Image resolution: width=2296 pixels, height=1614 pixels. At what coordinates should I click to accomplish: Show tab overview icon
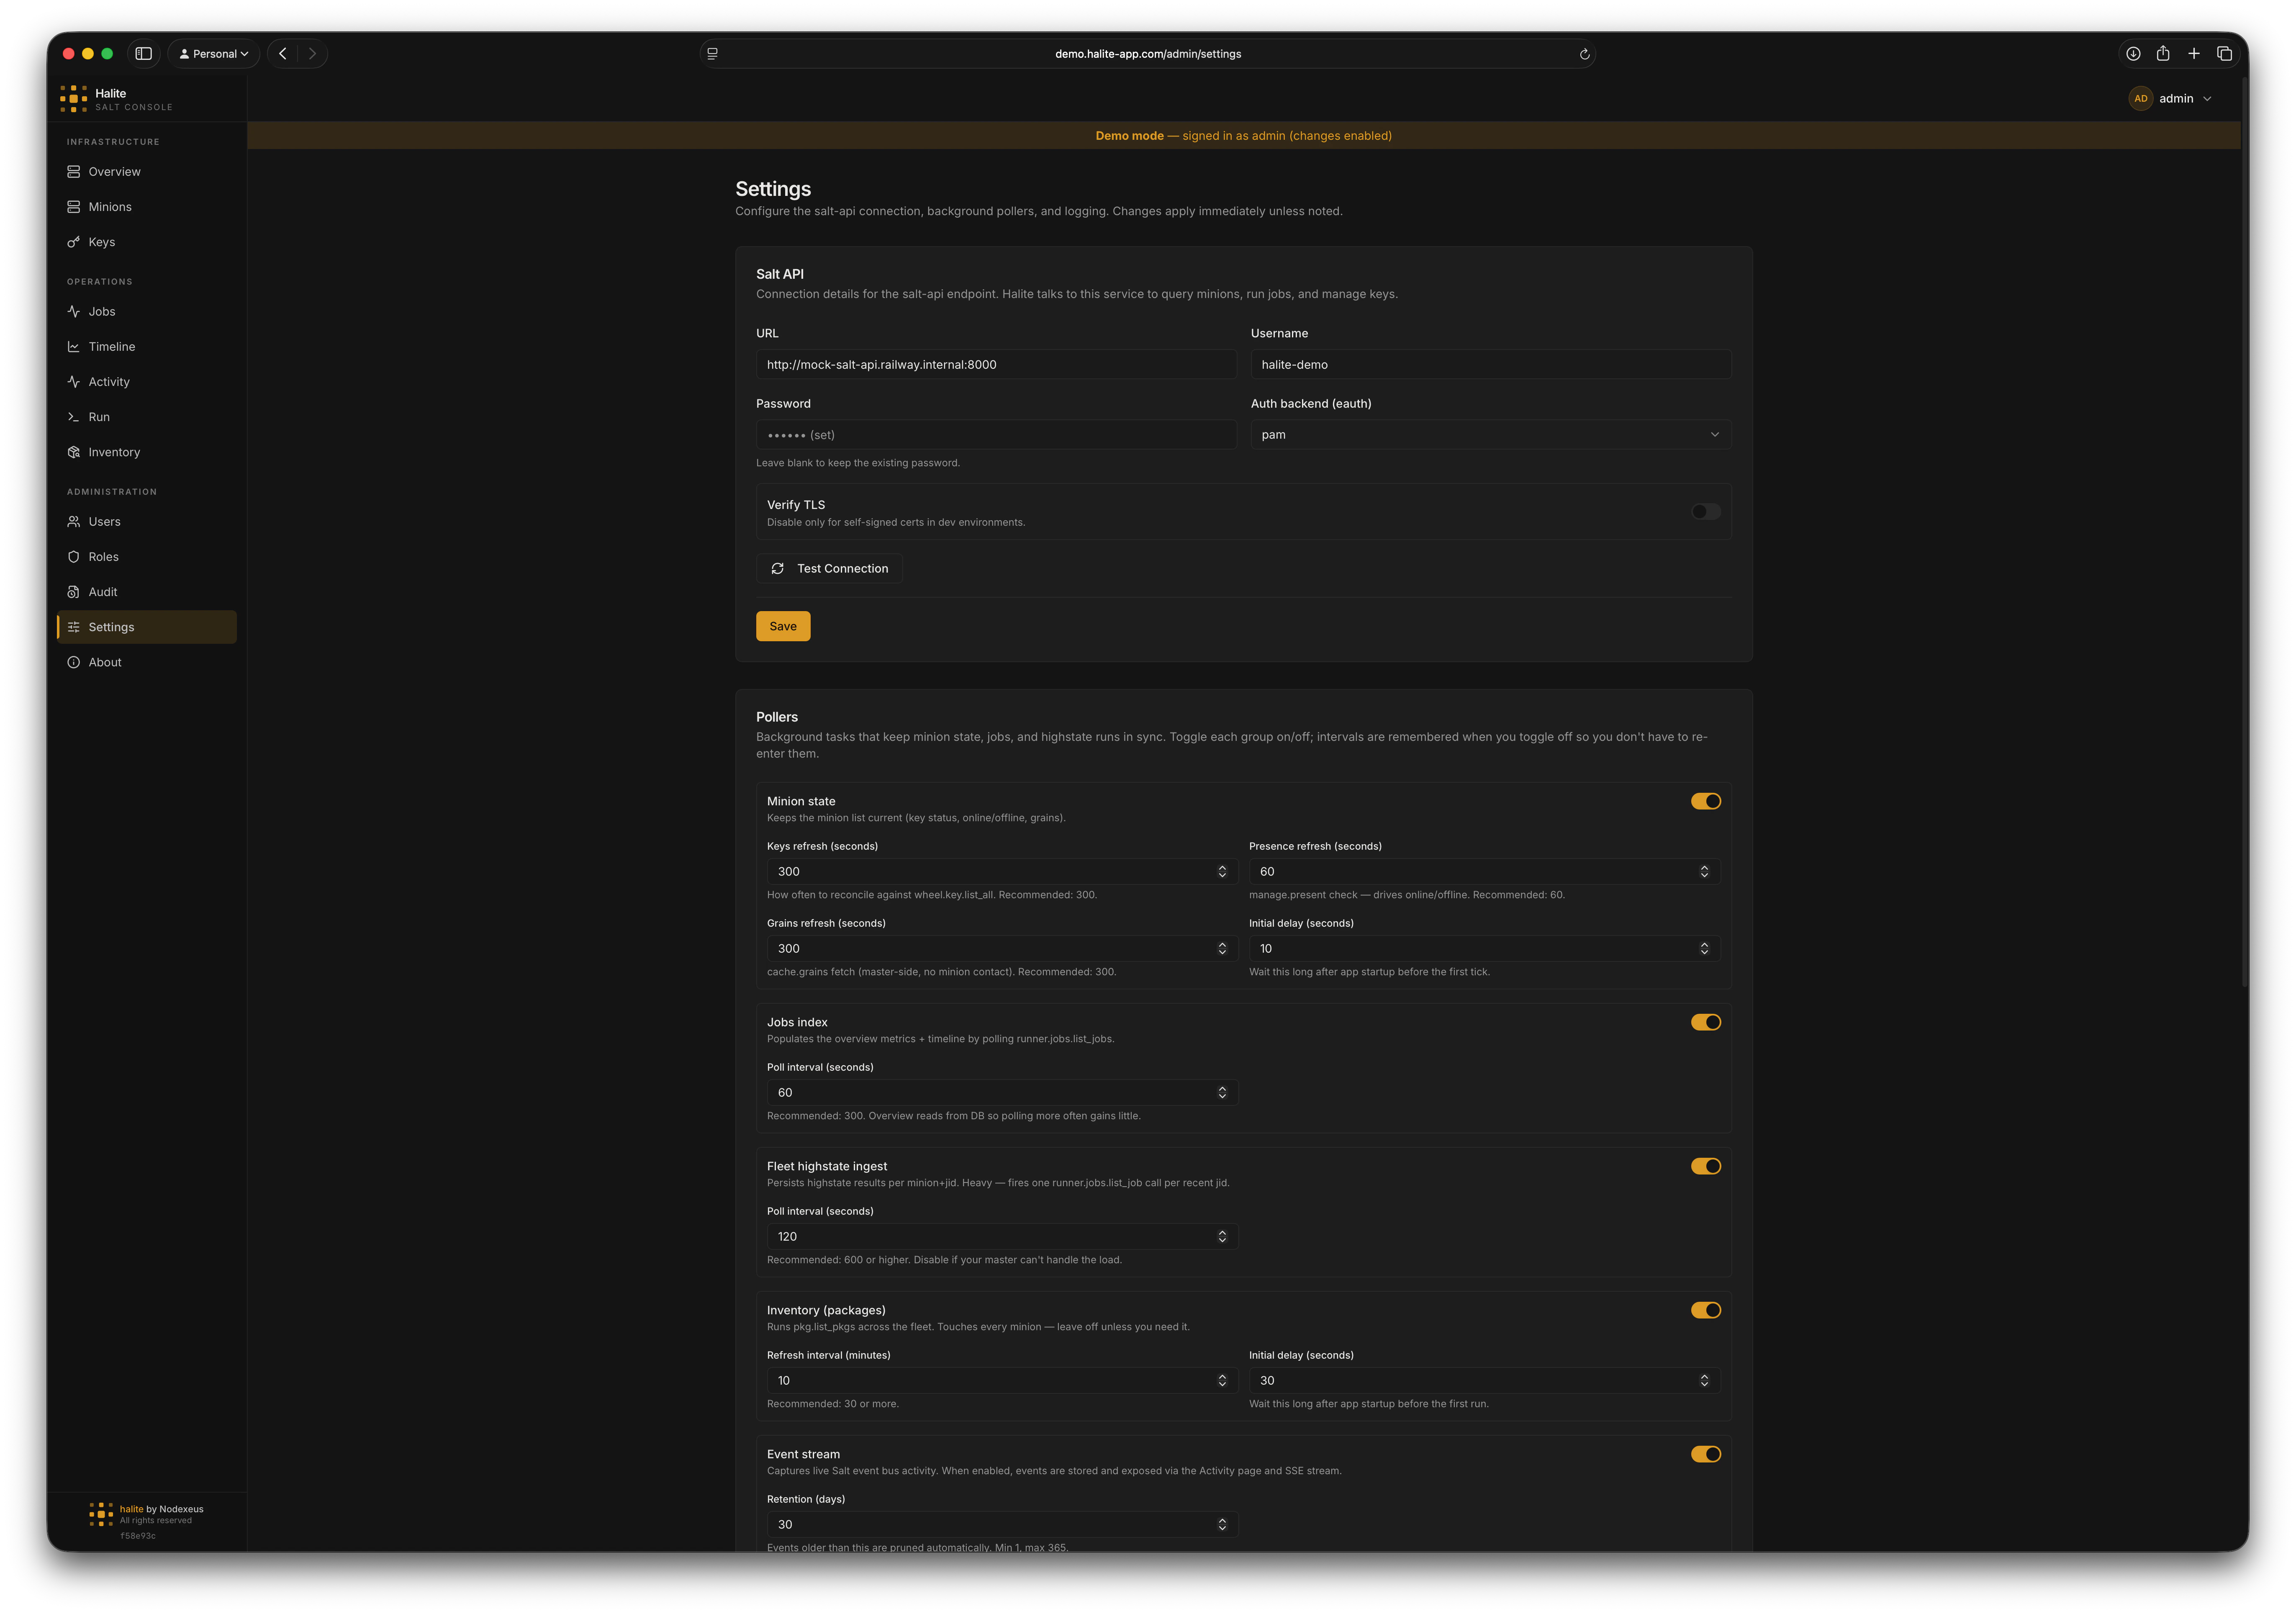point(2225,54)
